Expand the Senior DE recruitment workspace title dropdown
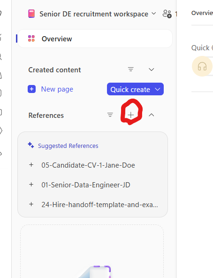This screenshot has width=213, height=278. tap(154, 14)
